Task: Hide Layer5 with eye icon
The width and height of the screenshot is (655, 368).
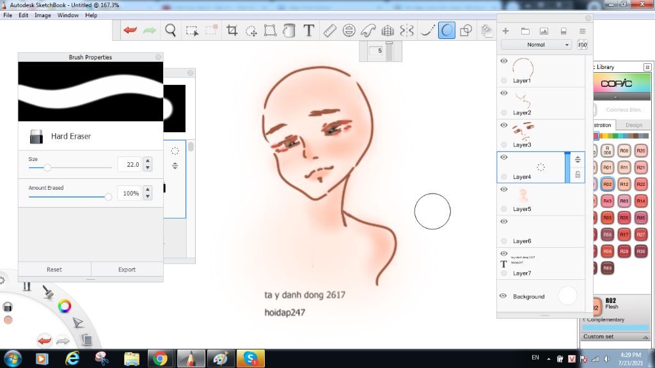Action: (x=504, y=189)
